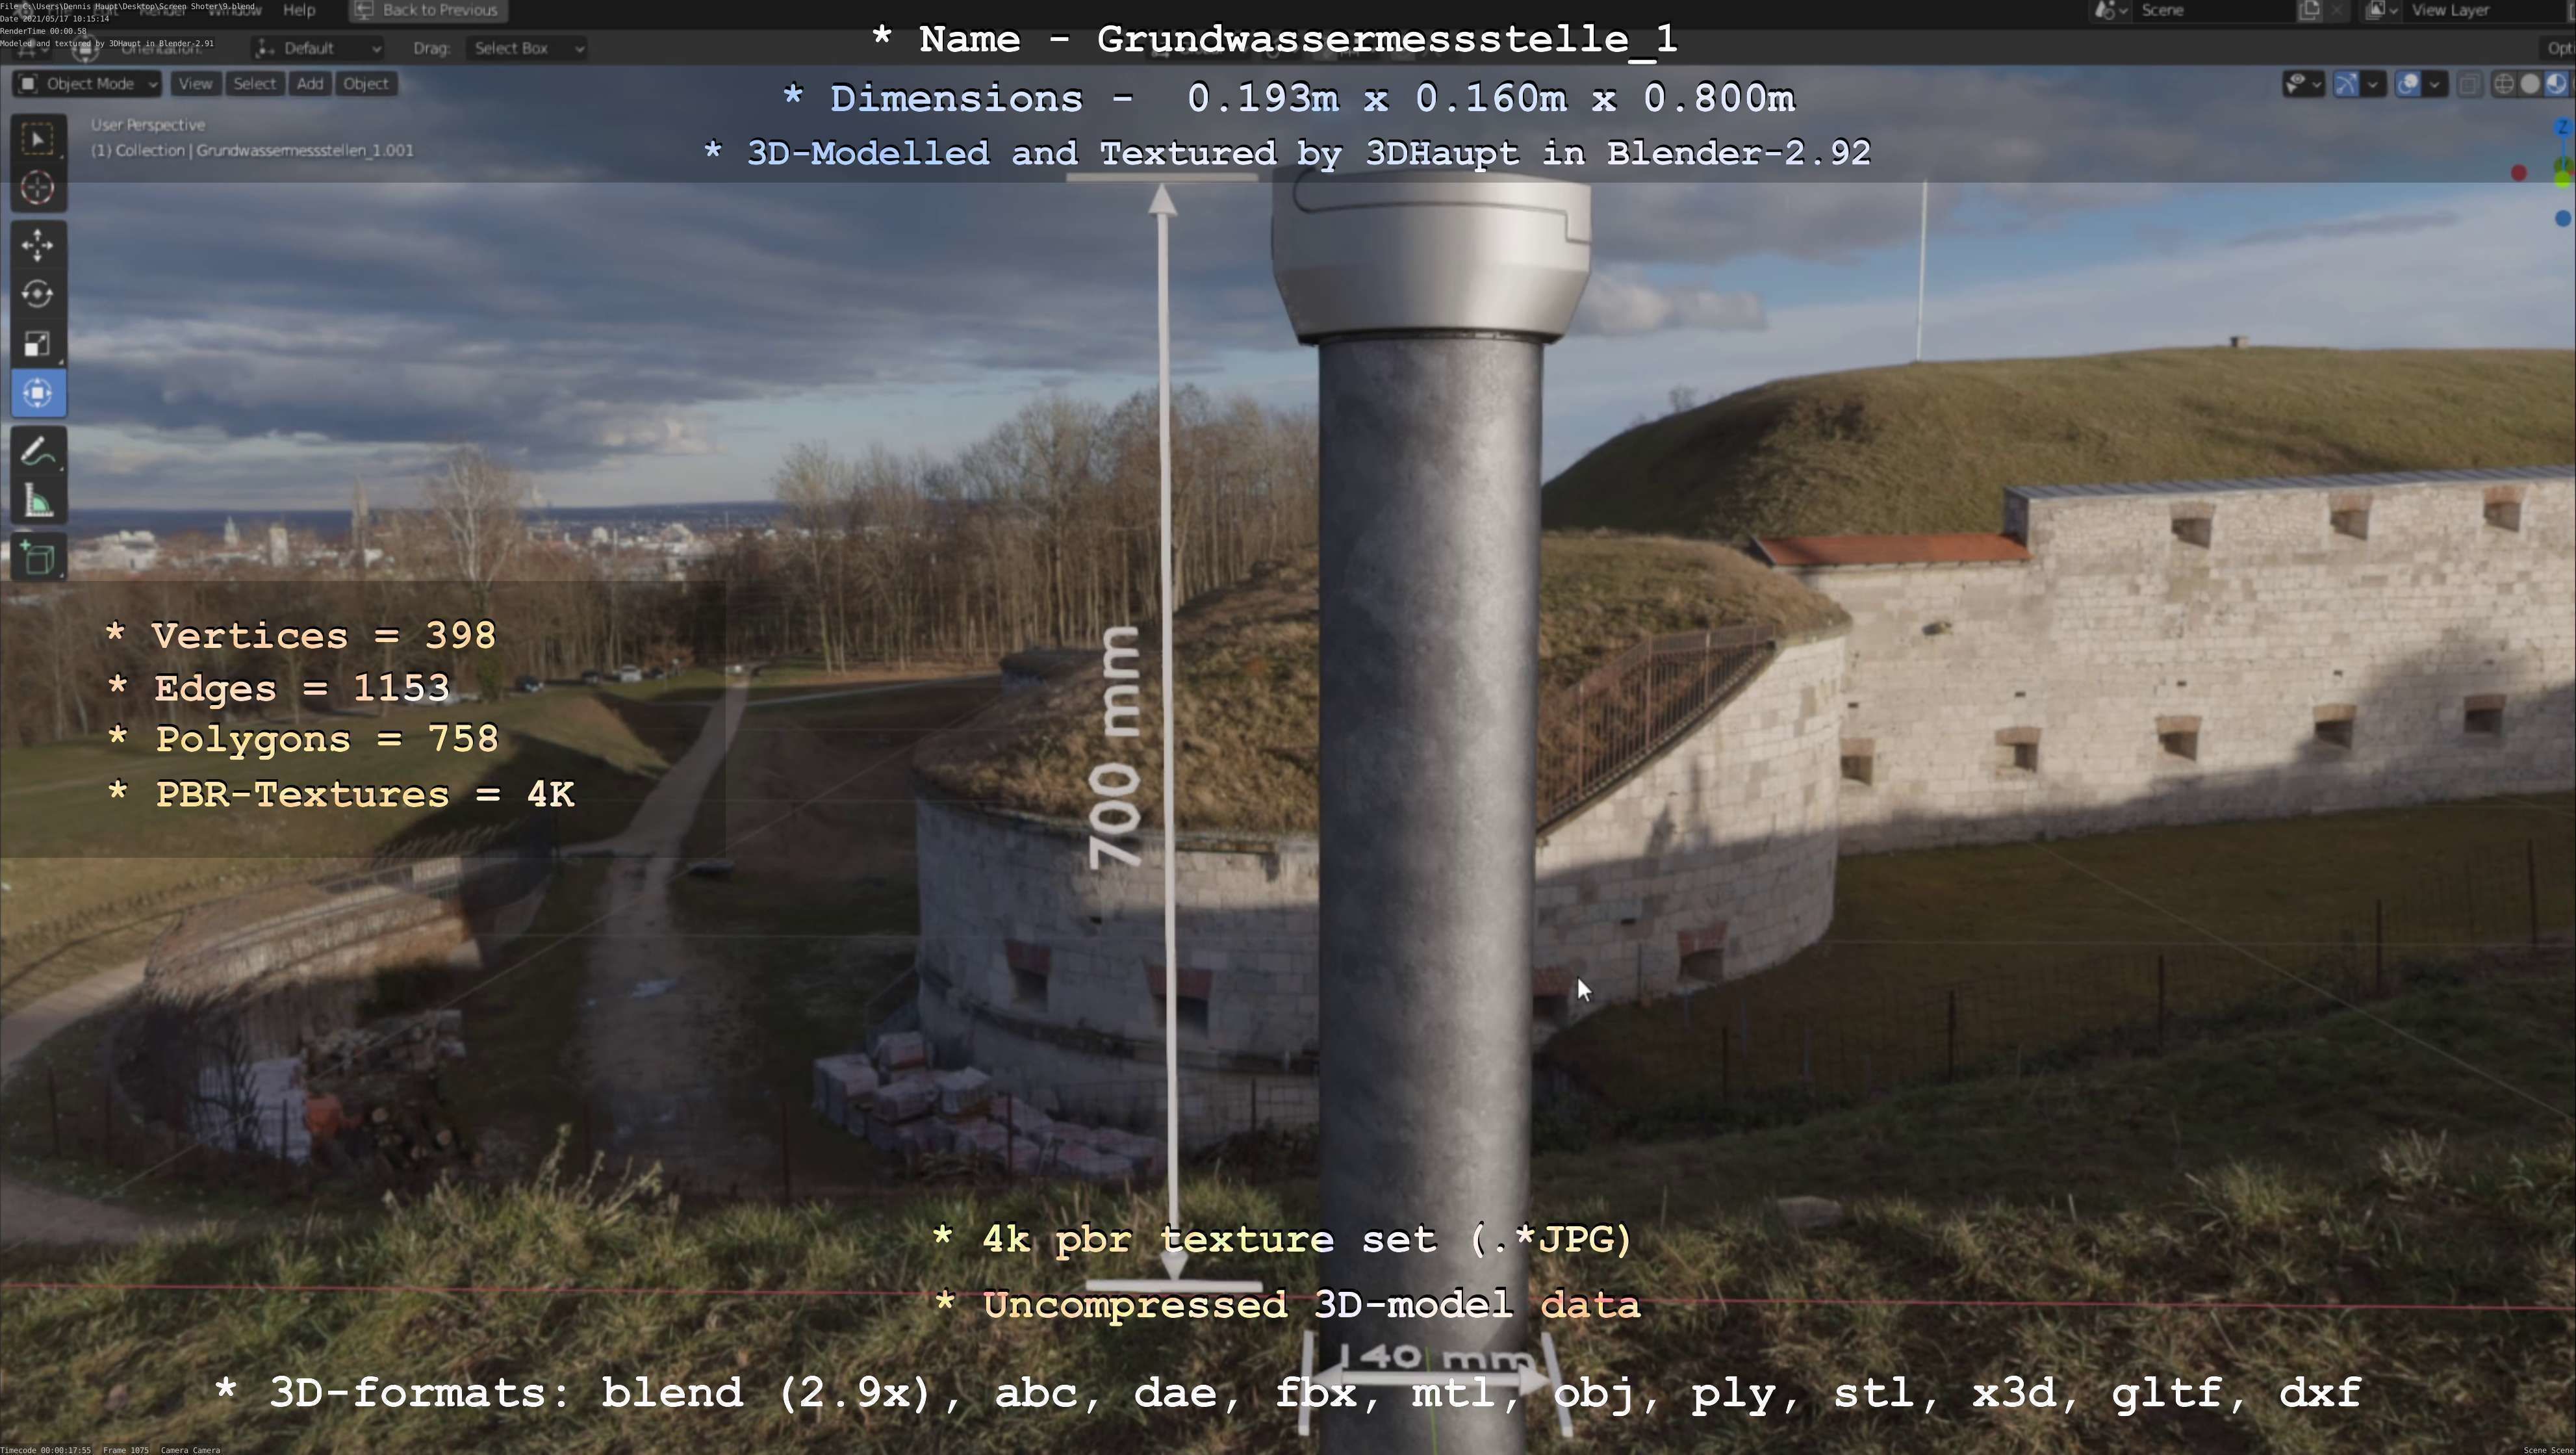Click the Edges = 1153 text
Image resolution: width=2576 pixels, height=1455 pixels.
(x=278, y=688)
